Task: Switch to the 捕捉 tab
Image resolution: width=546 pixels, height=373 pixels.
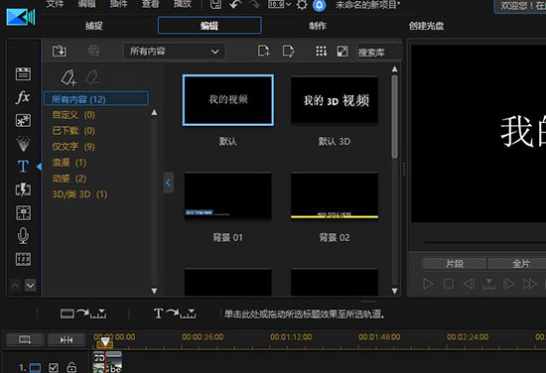Action: (94, 26)
